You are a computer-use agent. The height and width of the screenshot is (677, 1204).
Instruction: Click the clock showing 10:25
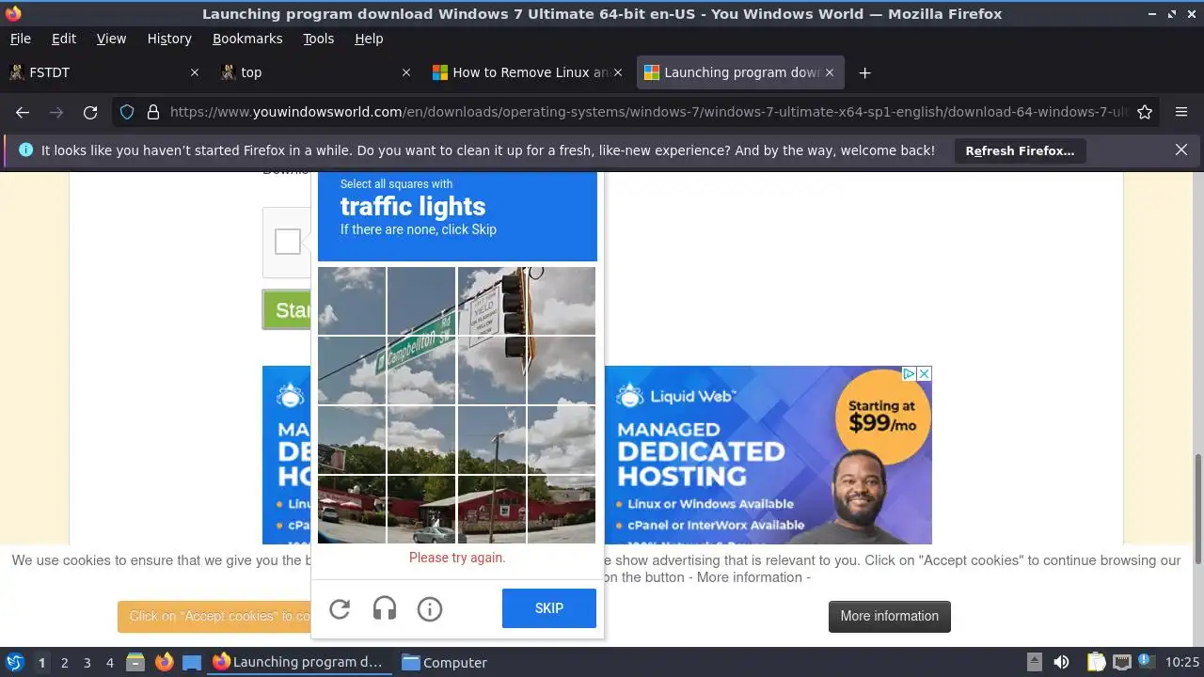[x=1182, y=662]
